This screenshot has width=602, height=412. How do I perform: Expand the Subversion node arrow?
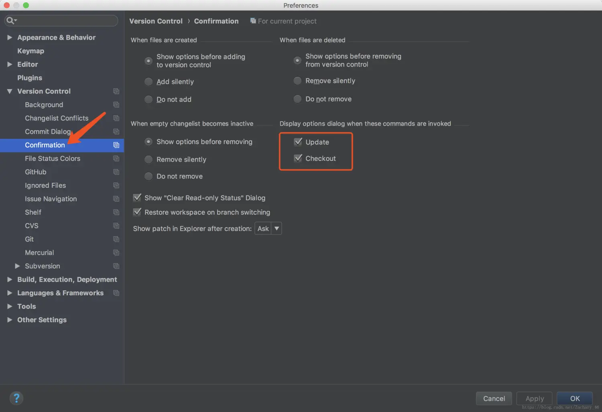(x=17, y=266)
